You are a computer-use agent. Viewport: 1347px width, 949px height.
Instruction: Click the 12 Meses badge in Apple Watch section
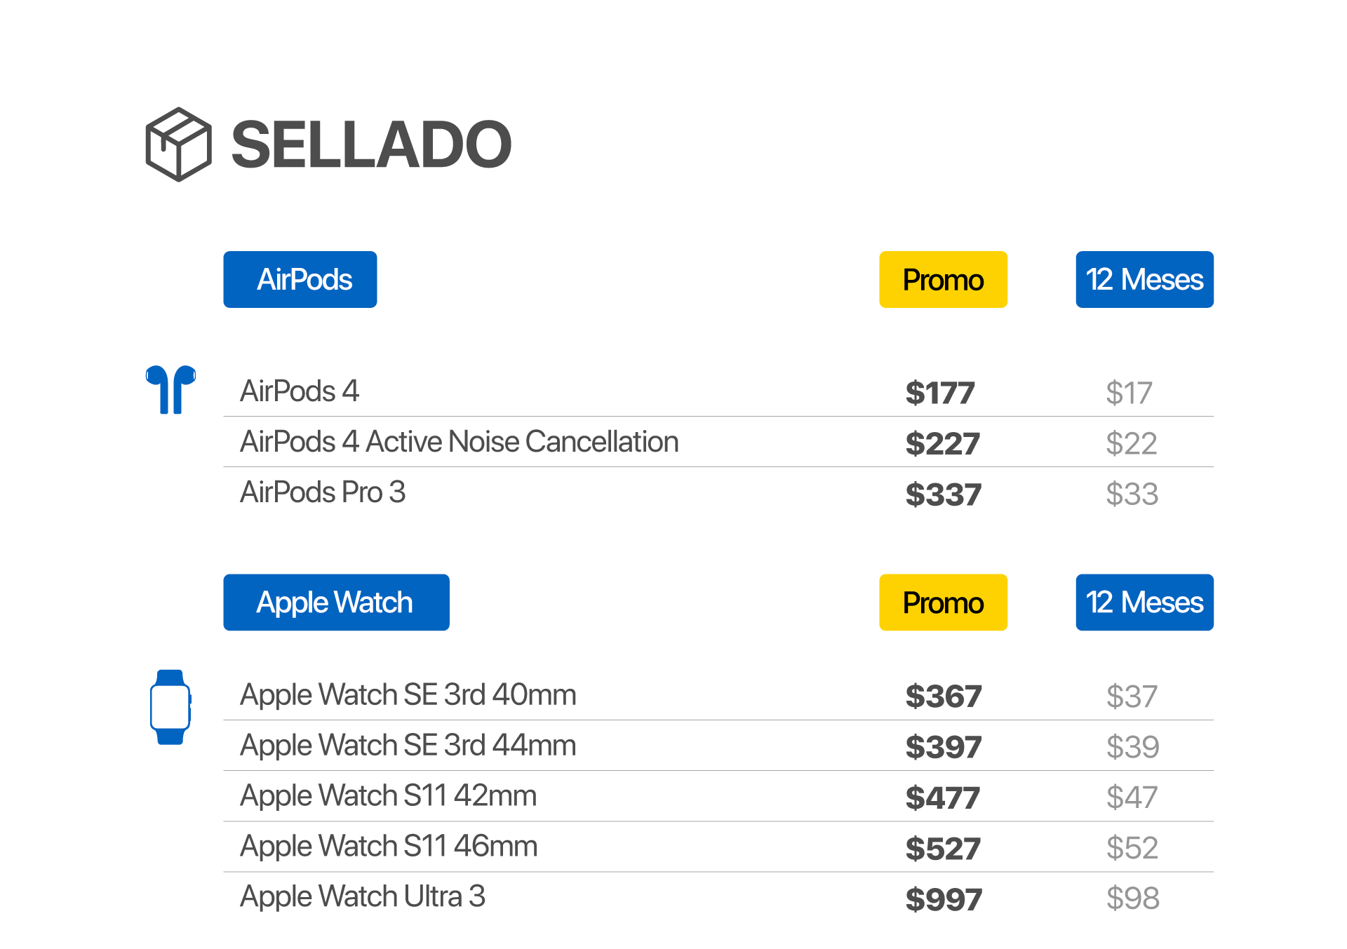pyautogui.click(x=1144, y=603)
